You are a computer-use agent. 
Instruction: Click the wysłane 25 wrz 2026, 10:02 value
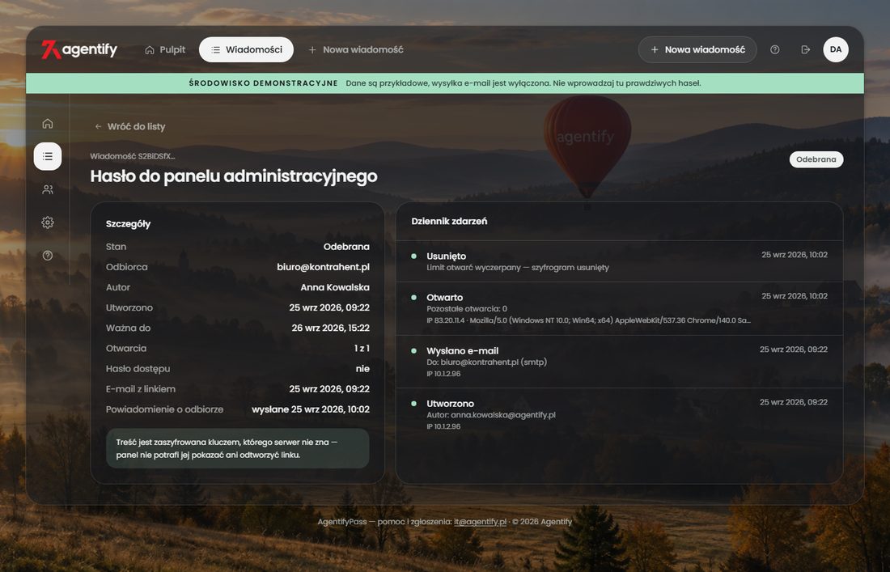tap(311, 409)
